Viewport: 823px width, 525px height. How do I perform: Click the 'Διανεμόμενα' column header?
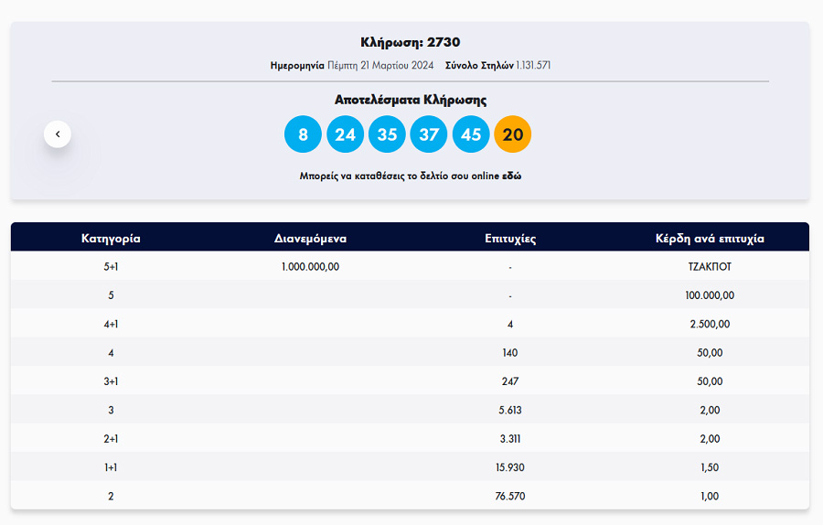310,239
